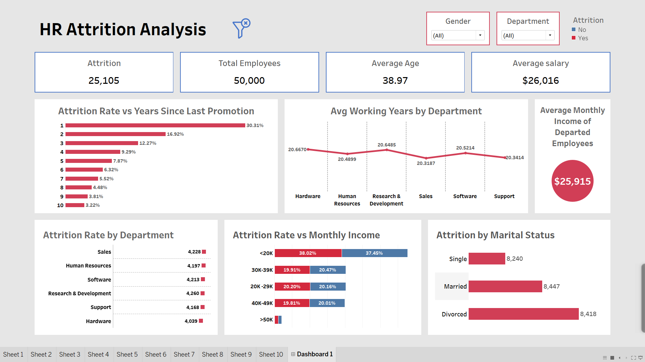This screenshot has width=645, height=362.
Task: Open the Department filter dropdown
Action: tap(550, 35)
